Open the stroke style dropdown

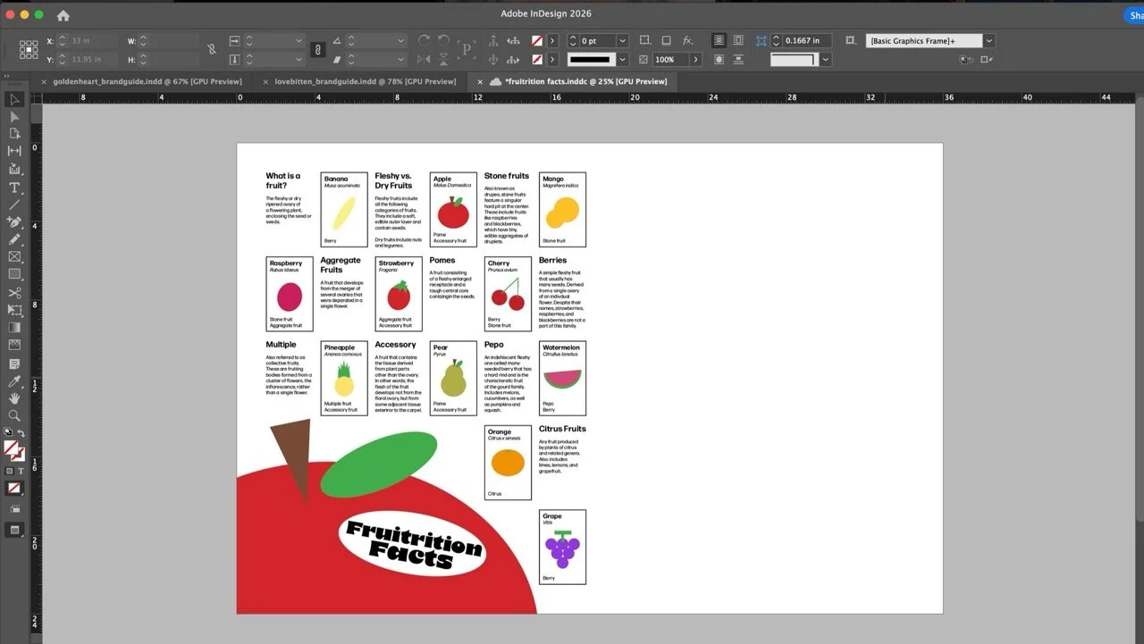coord(622,60)
